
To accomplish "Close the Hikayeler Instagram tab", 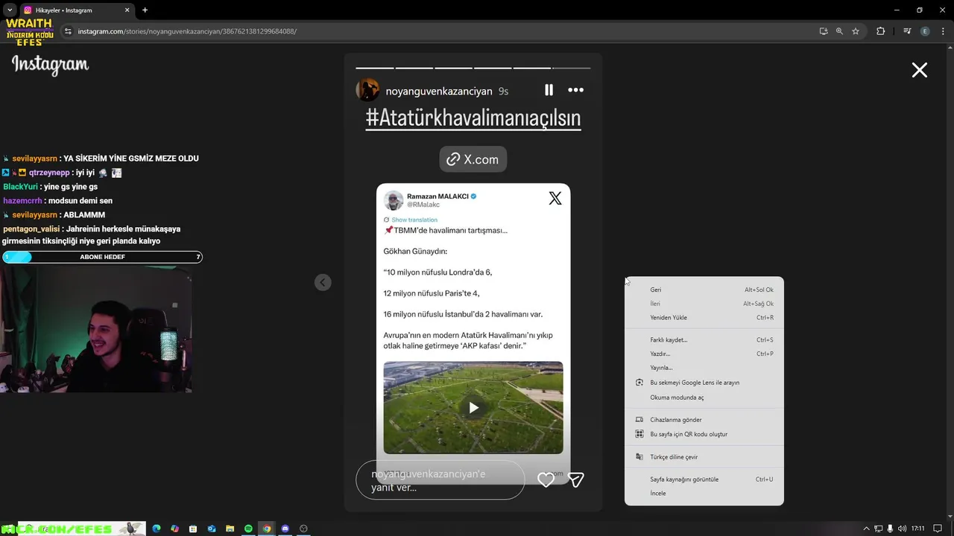I will click(x=127, y=10).
